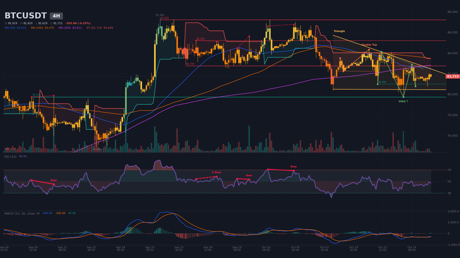
Task: Click the 80,985 support level label
Action: tap(382, 82)
